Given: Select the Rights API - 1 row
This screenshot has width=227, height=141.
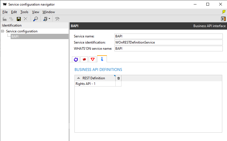Looking at the screenshot, I should pyautogui.click(x=95, y=84).
